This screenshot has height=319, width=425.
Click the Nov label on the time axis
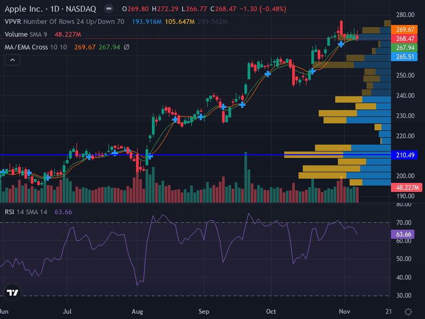[344, 312]
